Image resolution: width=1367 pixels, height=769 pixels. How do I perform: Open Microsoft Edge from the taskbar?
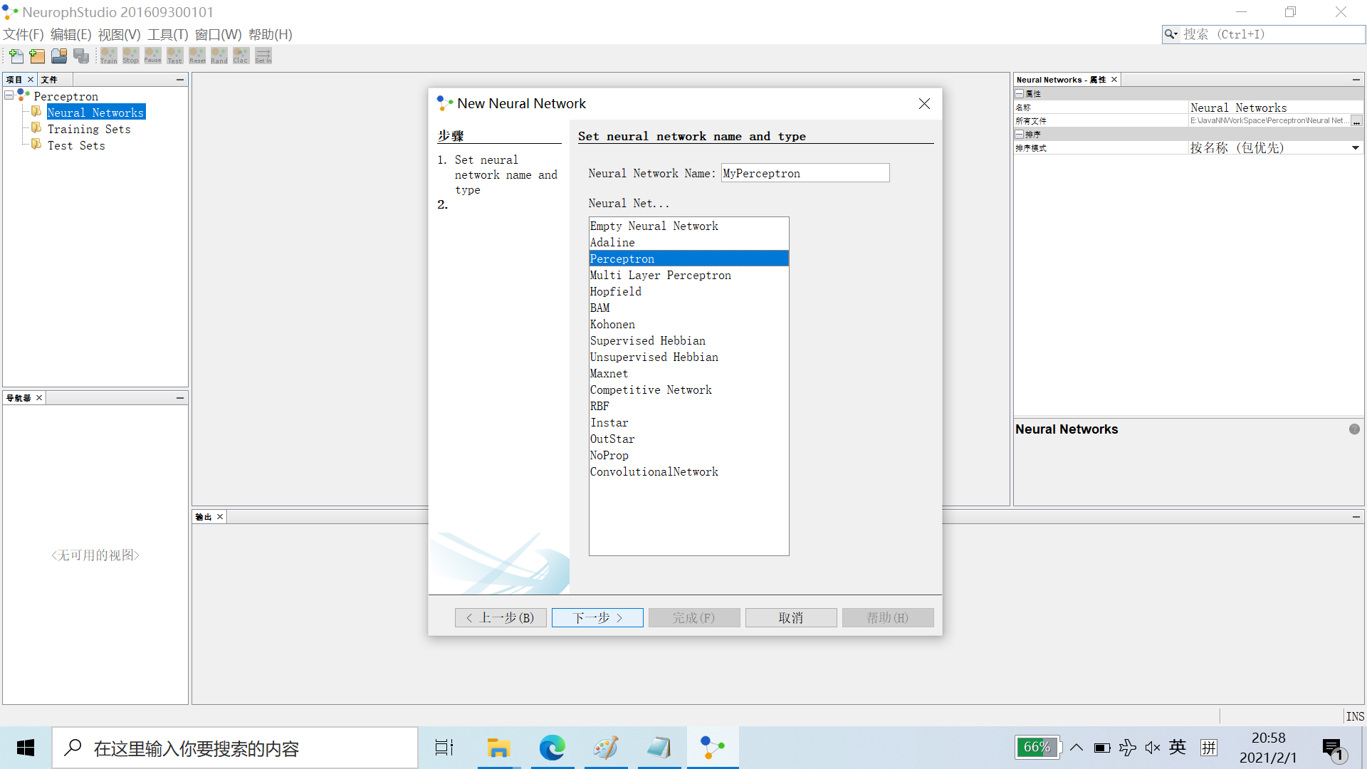pyautogui.click(x=552, y=748)
